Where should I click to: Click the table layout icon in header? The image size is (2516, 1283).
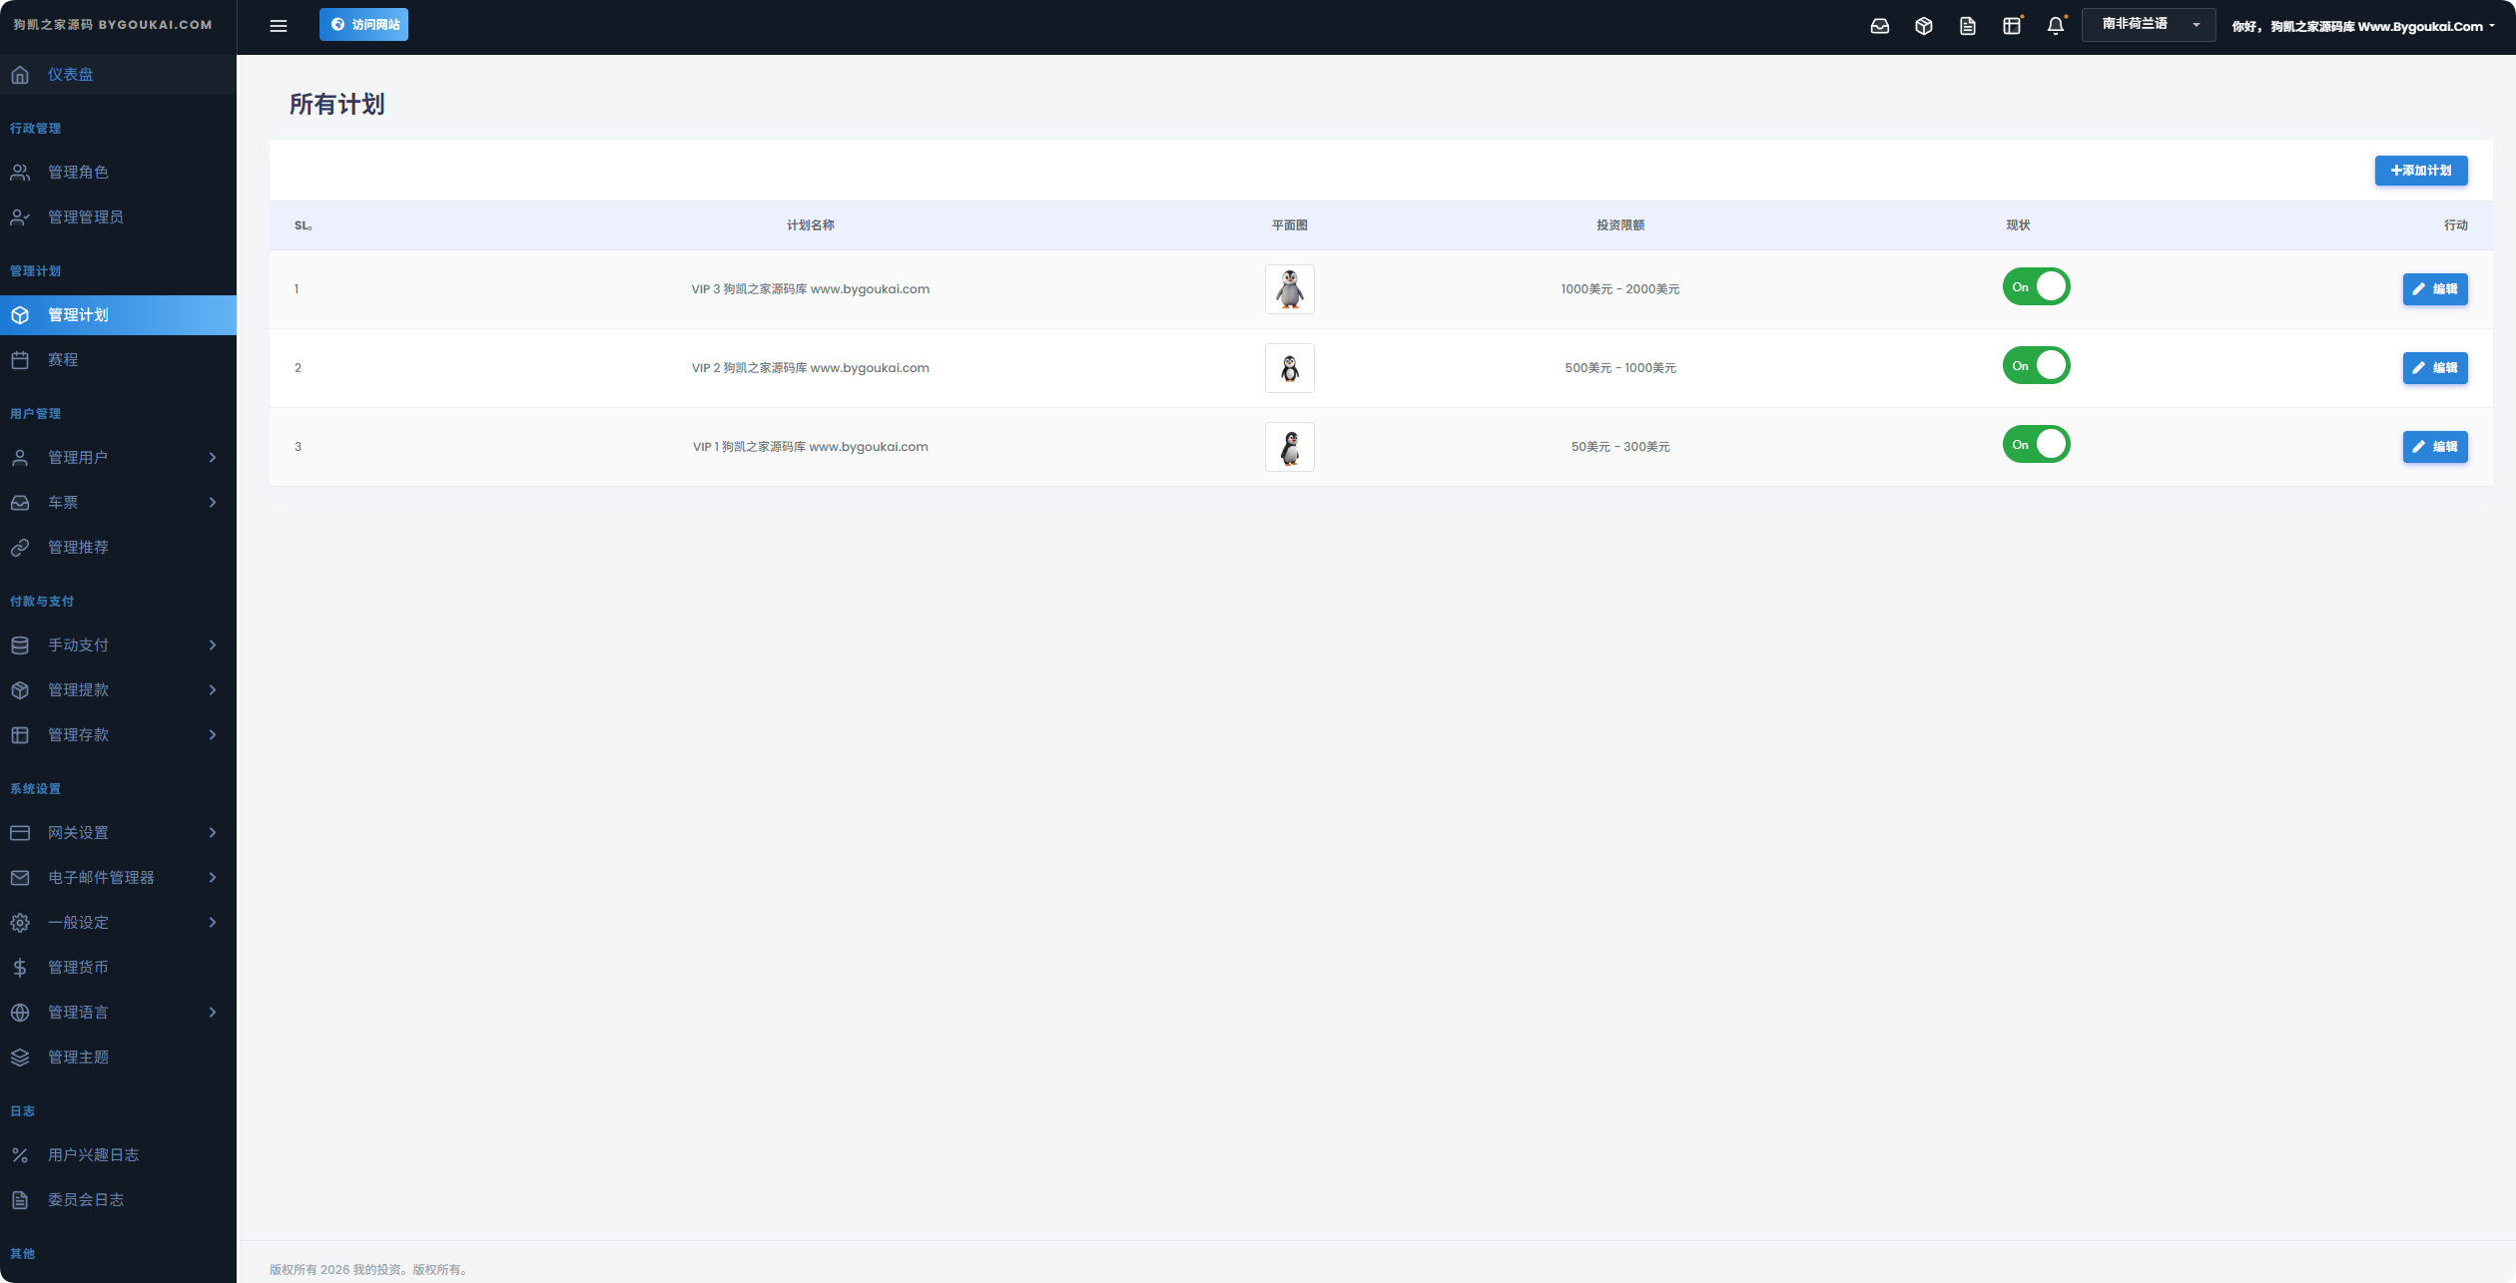[2012, 26]
